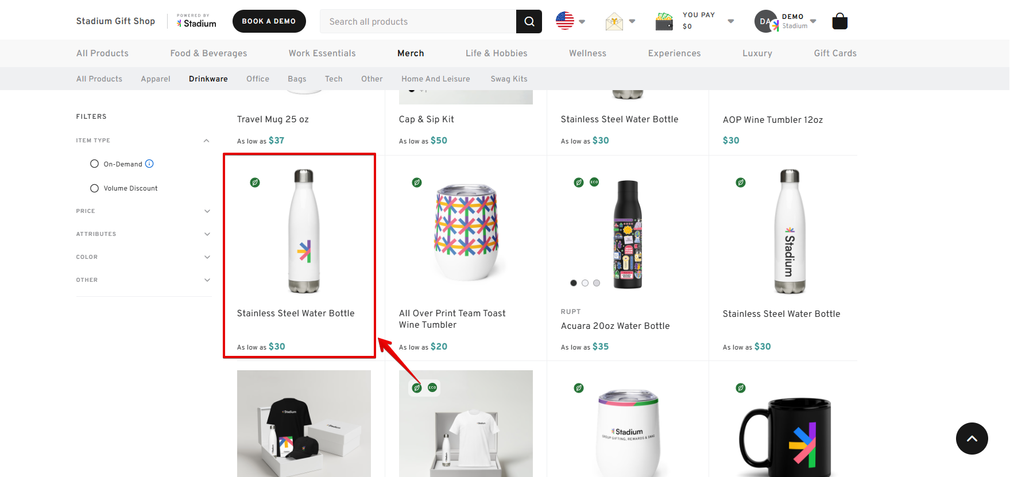Open the Food & Beverages category
The width and height of the screenshot is (1010, 477).
(208, 53)
